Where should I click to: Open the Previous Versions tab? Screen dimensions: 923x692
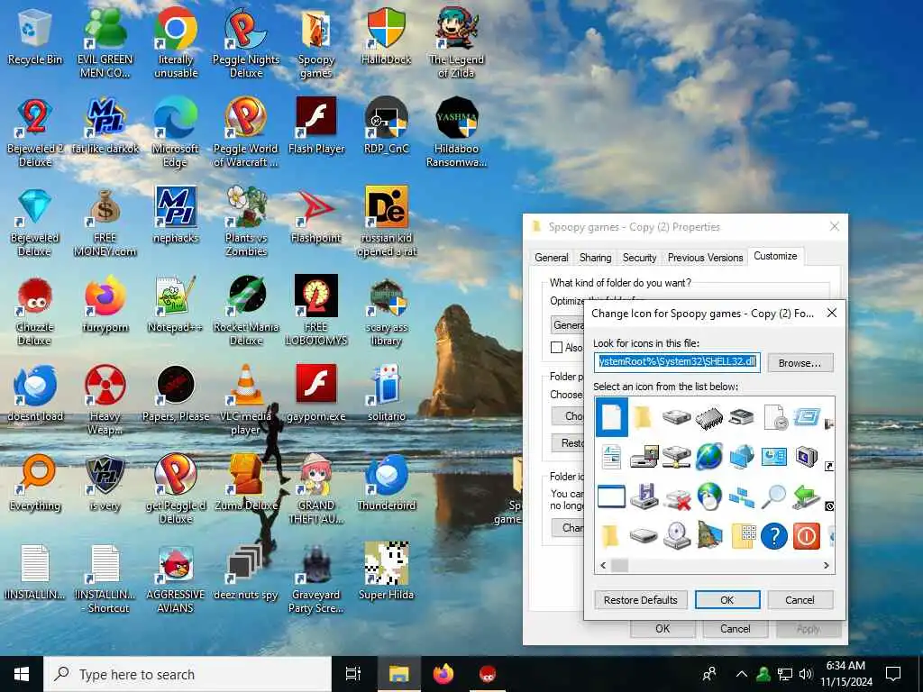coord(705,257)
